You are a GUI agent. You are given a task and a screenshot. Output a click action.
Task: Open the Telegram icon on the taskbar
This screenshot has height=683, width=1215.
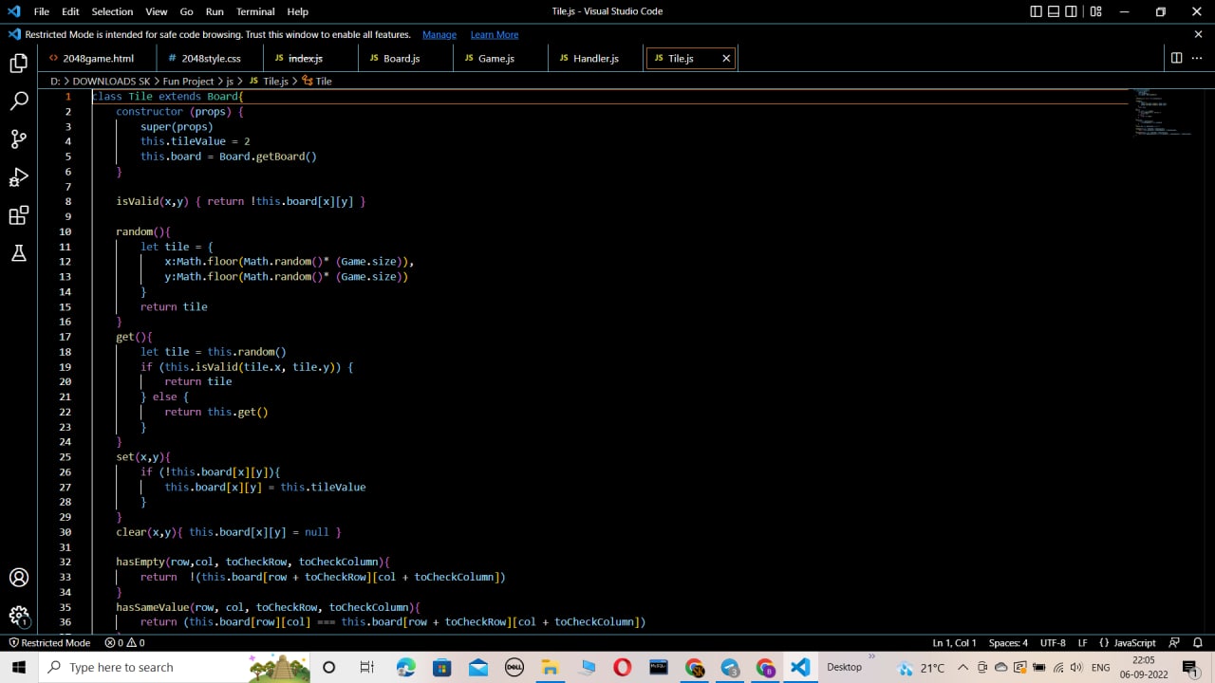click(x=730, y=667)
